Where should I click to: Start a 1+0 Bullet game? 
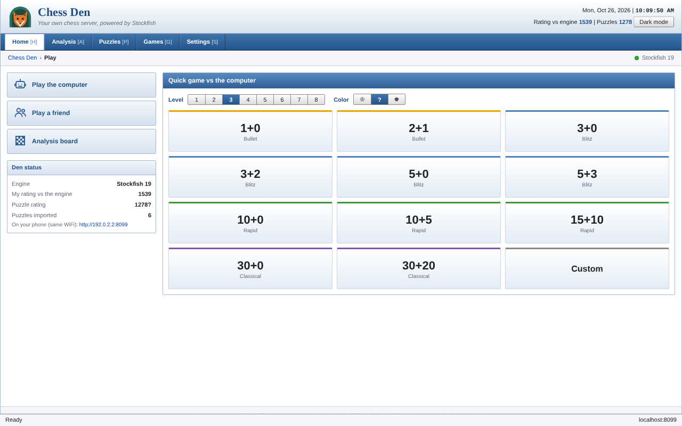(250, 131)
